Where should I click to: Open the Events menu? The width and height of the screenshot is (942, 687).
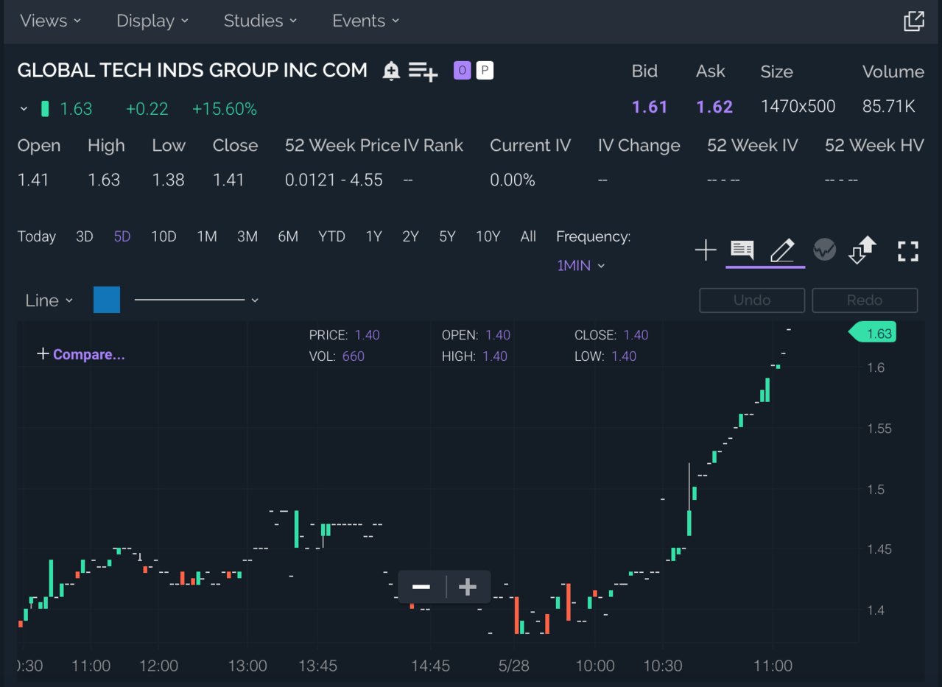tap(365, 21)
